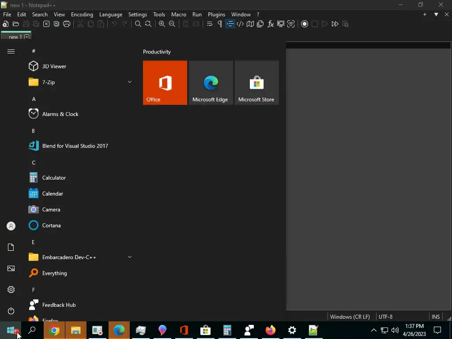Viewport: 452px width, 339px height.
Task: Show hidden tray icons with the chevron
Action: pyautogui.click(x=373, y=330)
